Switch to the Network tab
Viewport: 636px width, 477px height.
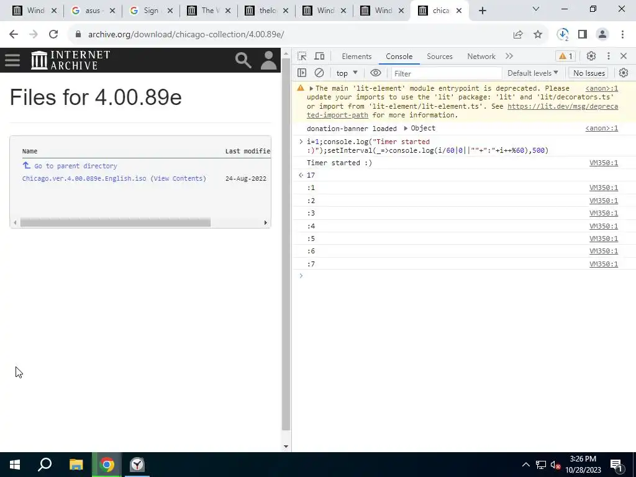click(481, 57)
